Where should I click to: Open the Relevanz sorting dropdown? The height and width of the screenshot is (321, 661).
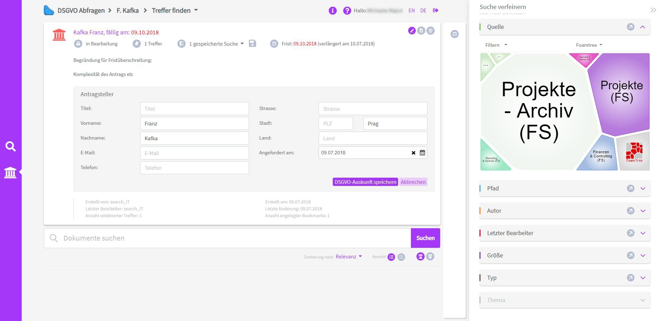pyautogui.click(x=349, y=257)
